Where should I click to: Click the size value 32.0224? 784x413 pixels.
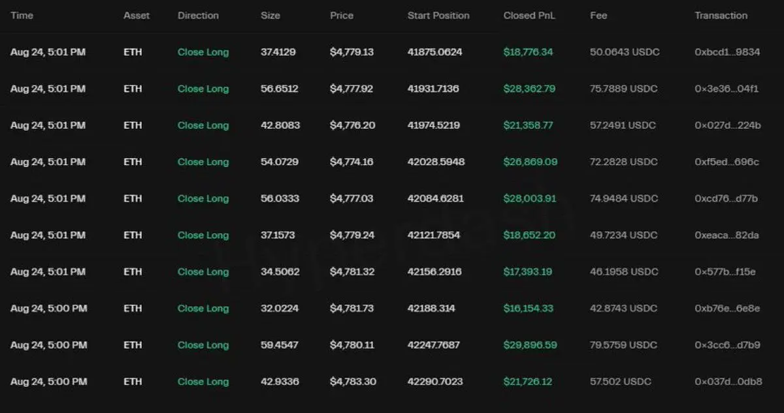[x=280, y=308]
